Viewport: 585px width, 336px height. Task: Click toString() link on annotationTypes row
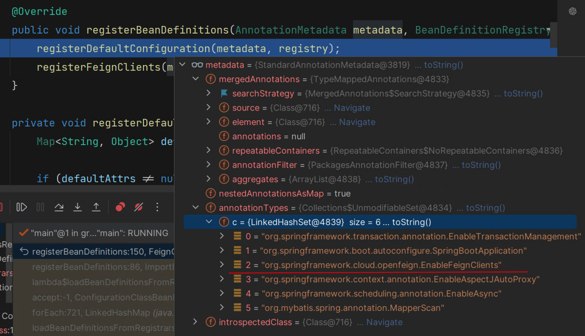485,208
